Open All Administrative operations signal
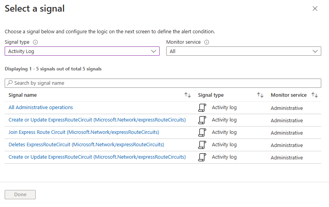 point(41,108)
